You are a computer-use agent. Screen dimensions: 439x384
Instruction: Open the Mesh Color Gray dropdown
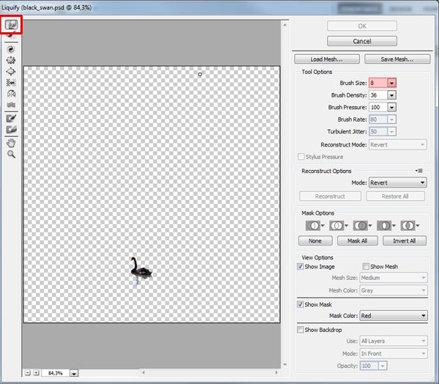(394, 290)
